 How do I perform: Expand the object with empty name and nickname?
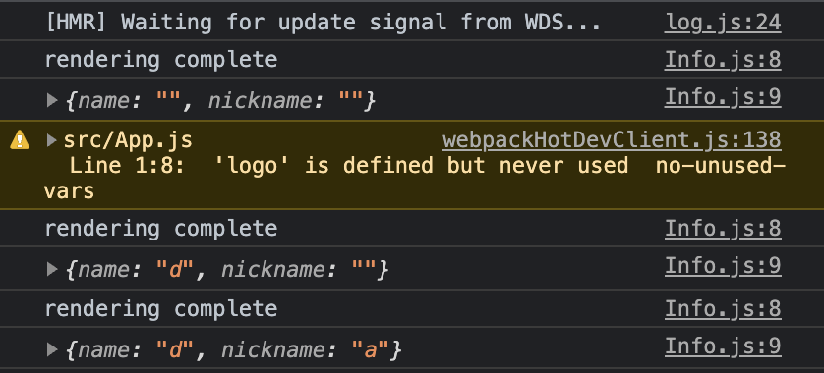coord(51,100)
